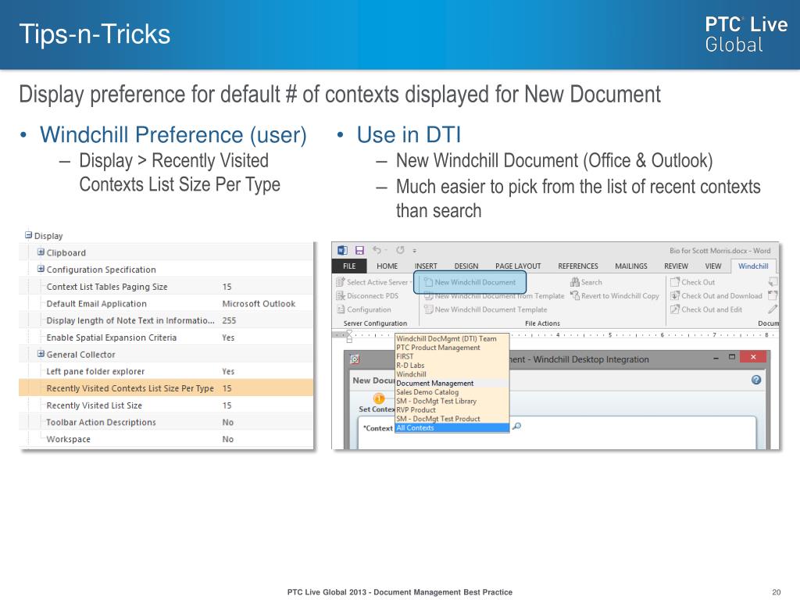
Task: Click the 'Workspace' preference row
Action: (166, 439)
